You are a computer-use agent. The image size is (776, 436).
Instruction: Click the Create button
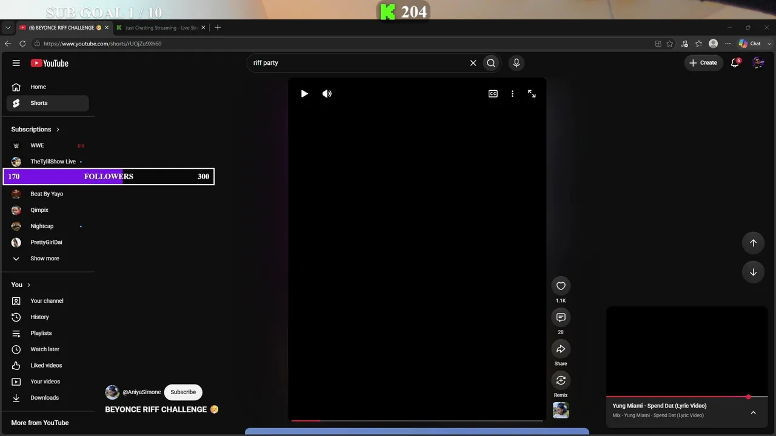[x=703, y=63]
